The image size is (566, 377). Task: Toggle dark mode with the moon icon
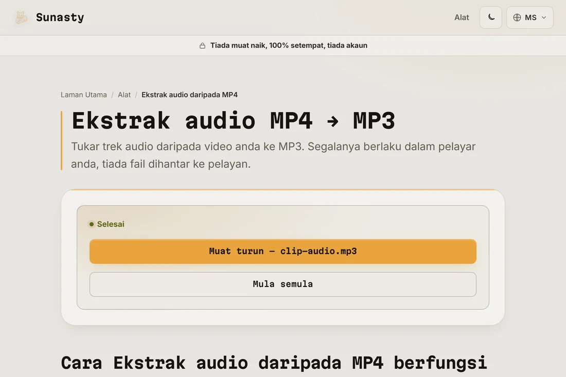[490, 17]
